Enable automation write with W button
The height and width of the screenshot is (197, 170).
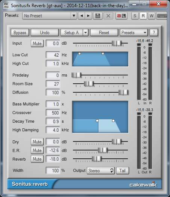[152, 16]
